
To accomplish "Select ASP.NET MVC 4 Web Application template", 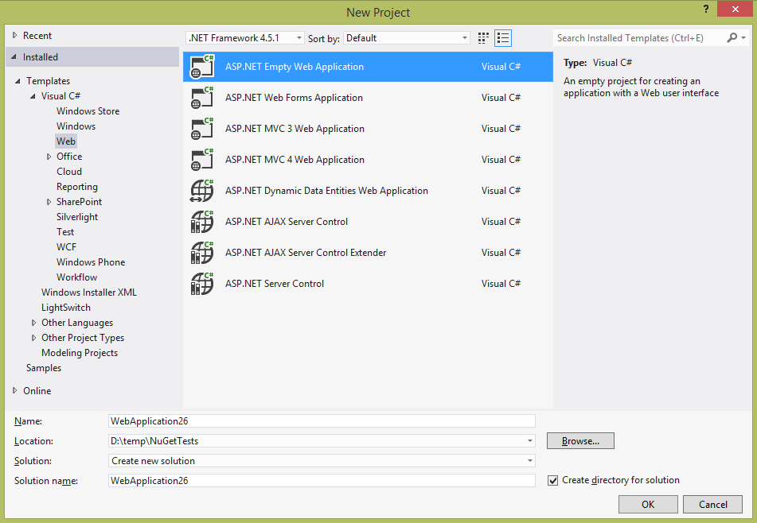I will pos(368,160).
